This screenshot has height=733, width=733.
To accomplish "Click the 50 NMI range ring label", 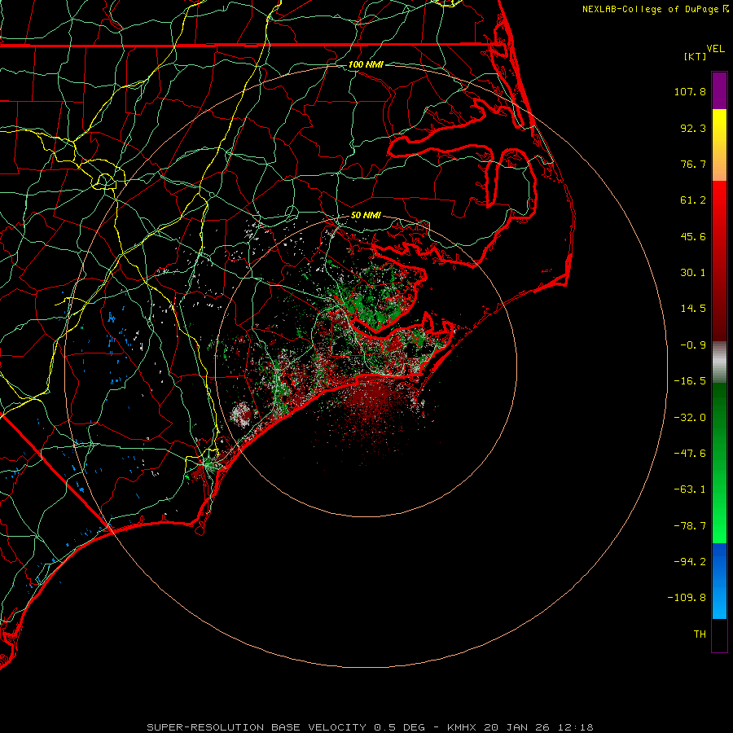I will (366, 215).
